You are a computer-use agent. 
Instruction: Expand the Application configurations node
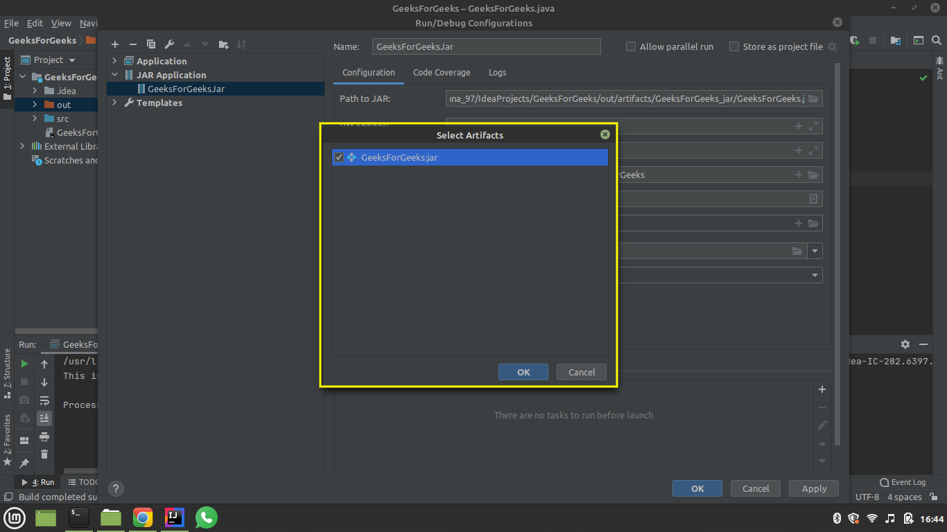pos(115,61)
